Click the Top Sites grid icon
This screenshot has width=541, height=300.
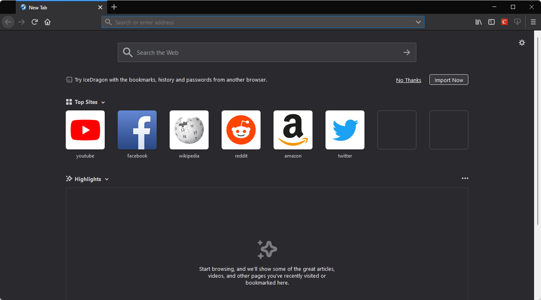coord(69,102)
